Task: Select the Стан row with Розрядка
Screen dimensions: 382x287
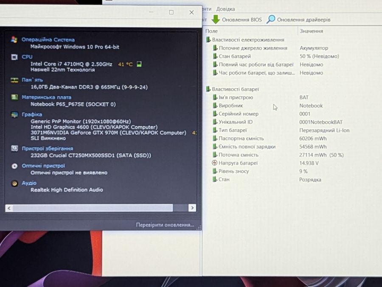Action: pos(292,179)
